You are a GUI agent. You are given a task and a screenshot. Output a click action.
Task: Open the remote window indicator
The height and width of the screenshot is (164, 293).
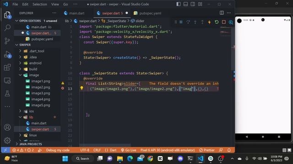tap(5, 150)
